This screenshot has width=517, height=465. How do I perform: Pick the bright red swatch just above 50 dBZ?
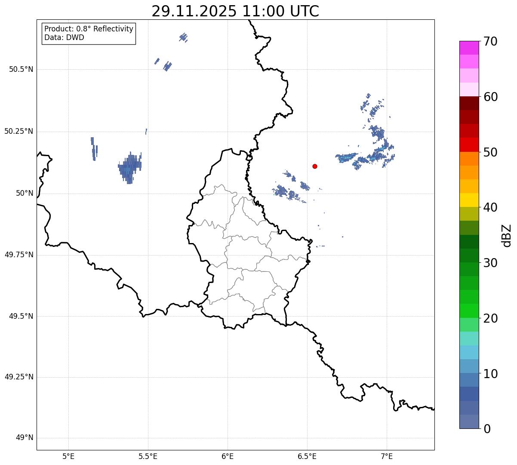(469, 145)
